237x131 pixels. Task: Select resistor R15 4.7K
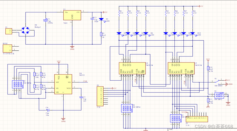click(208, 100)
